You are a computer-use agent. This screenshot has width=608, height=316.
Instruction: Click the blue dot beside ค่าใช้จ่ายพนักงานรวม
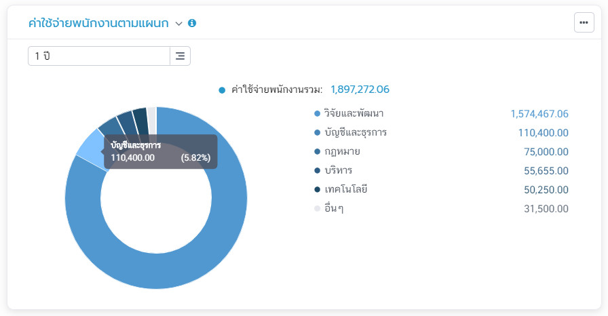pyautogui.click(x=222, y=90)
